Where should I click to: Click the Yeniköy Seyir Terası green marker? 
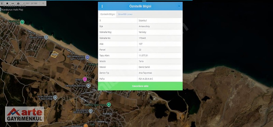point(109,105)
